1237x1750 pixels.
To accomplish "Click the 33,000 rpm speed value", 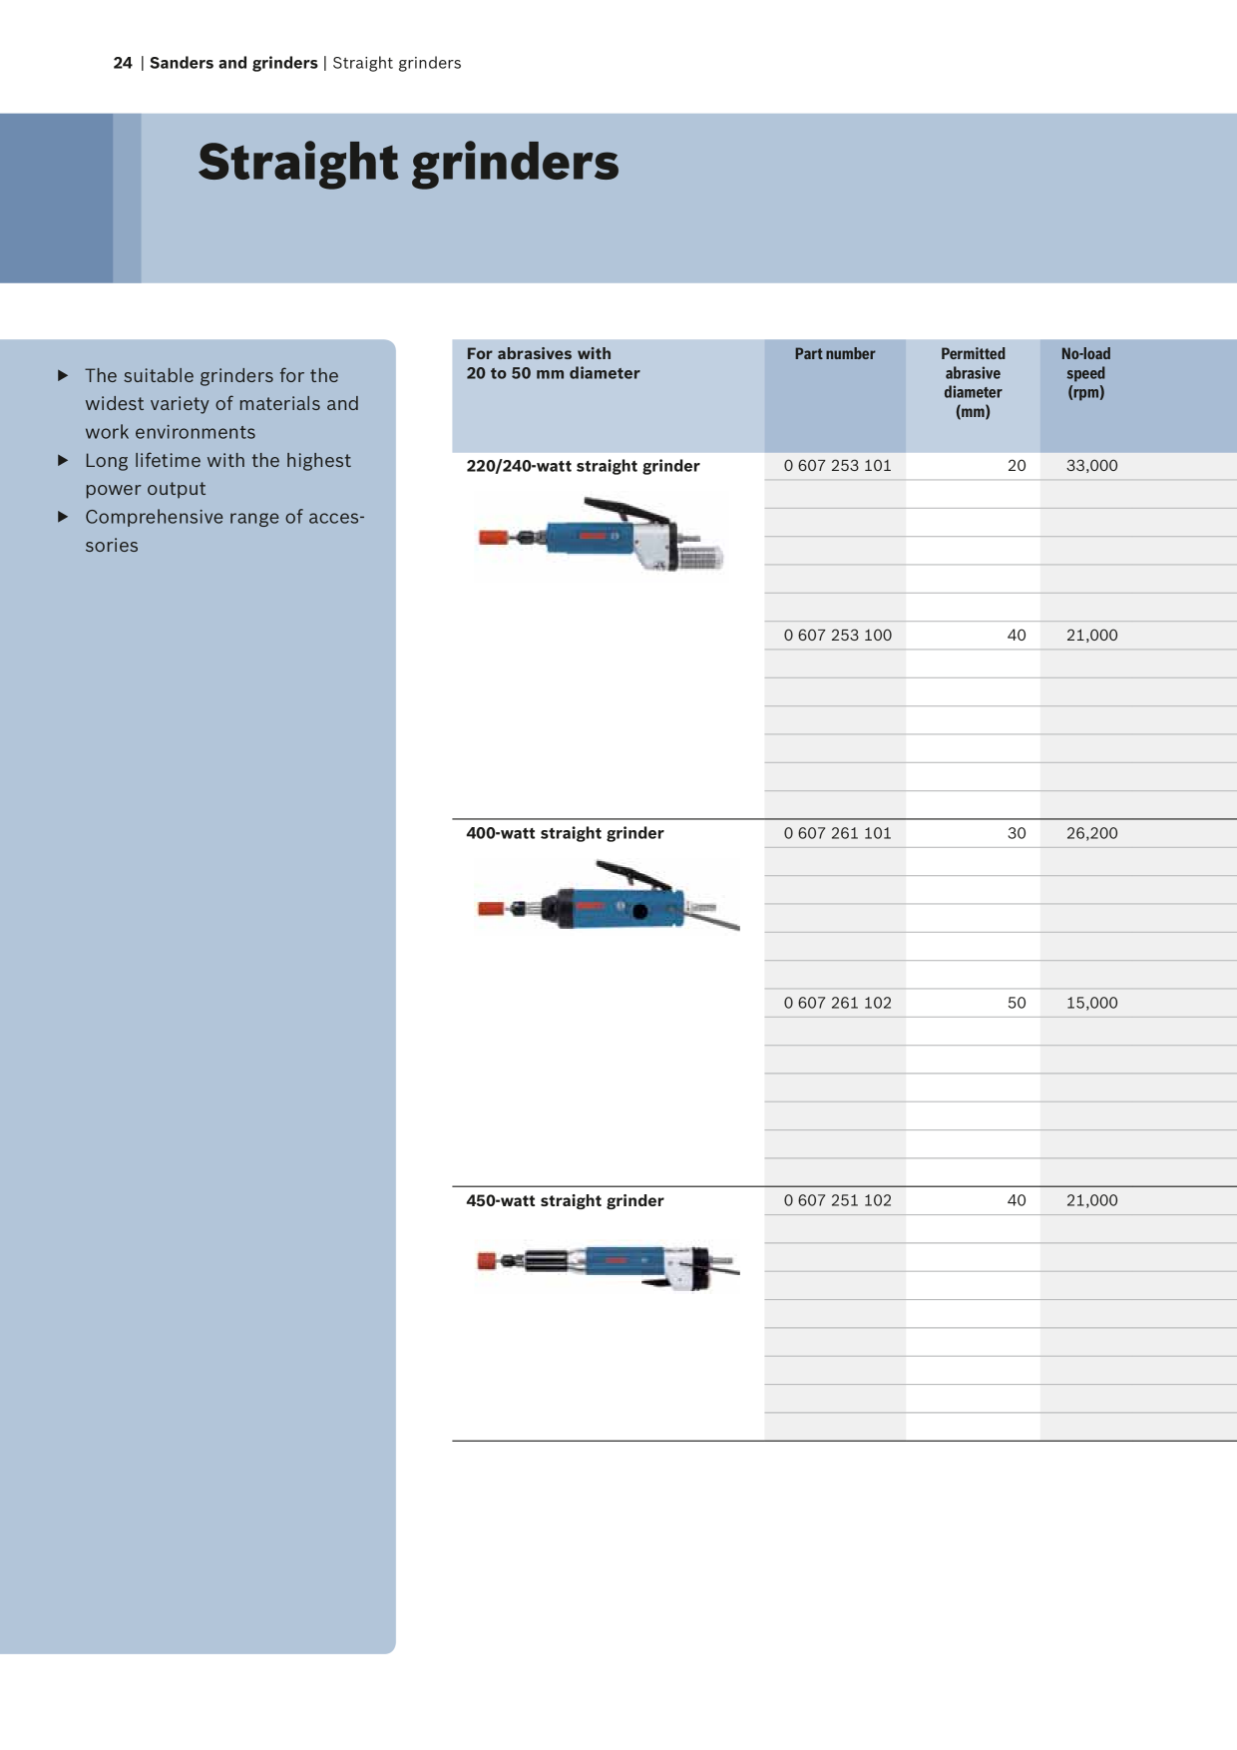I will pos(1092,466).
